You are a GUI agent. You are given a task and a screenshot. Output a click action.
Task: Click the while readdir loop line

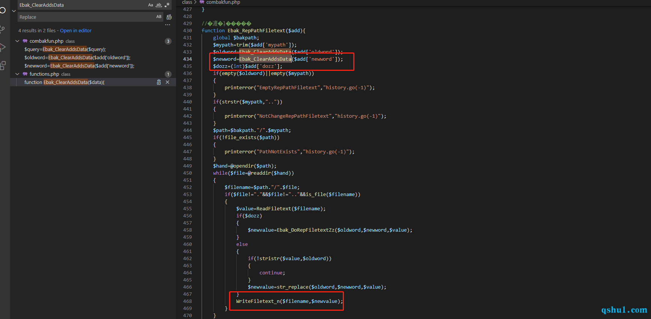pyautogui.click(x=253, y=173)
